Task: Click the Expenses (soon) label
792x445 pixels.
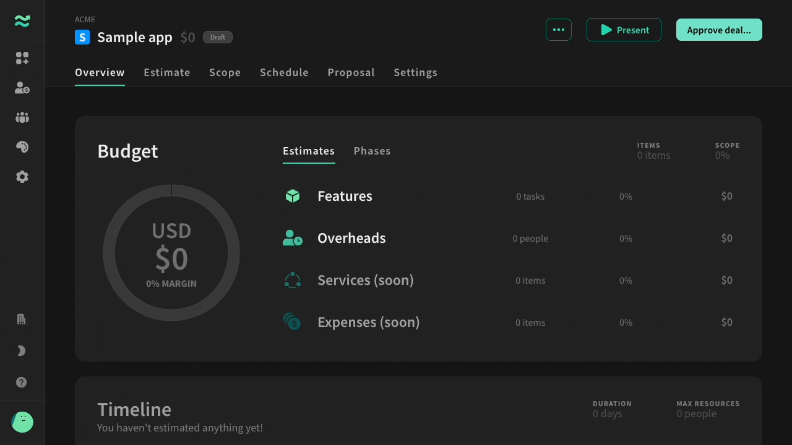Action: point(369,322)
